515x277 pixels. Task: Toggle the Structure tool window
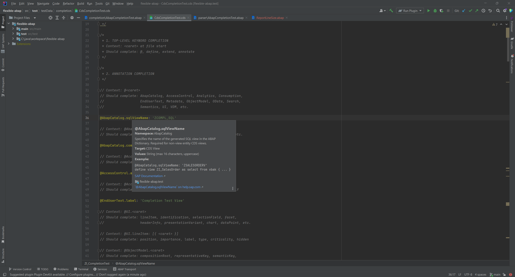[3, 255]
